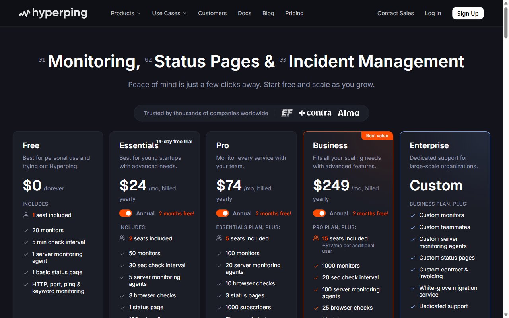This screenshot has width=509, height=318.
Task: Click the Hyperping logo
Action: click(x=53, y=13)
